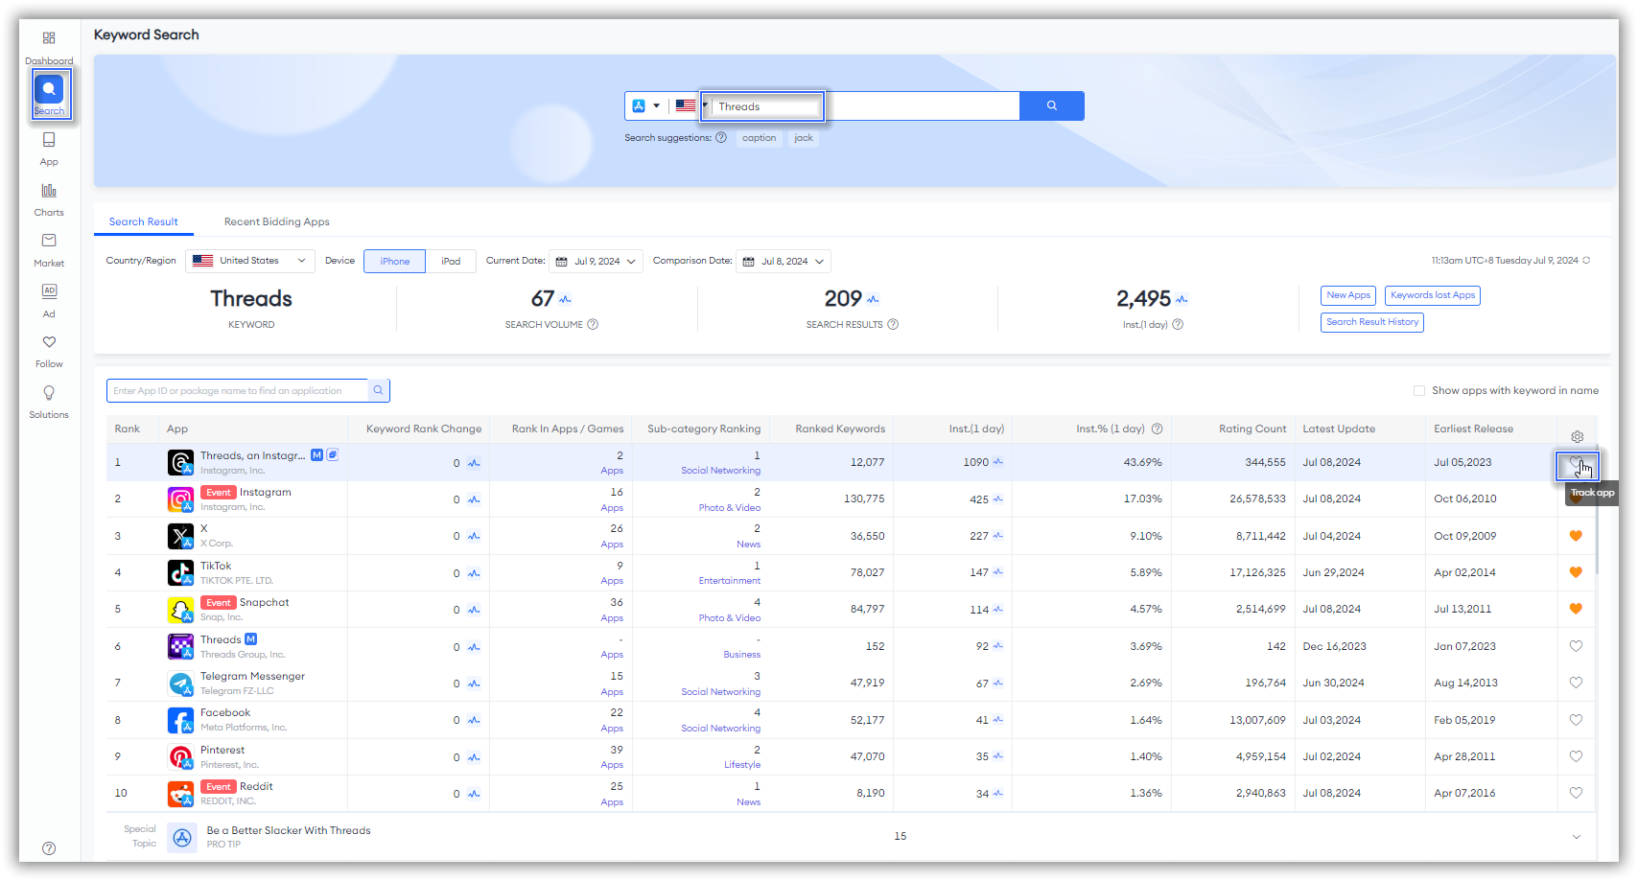Viewport: 1638px width, 881px height.
Task: Click the Ranked Keywords column header
Action: (840, 429)
